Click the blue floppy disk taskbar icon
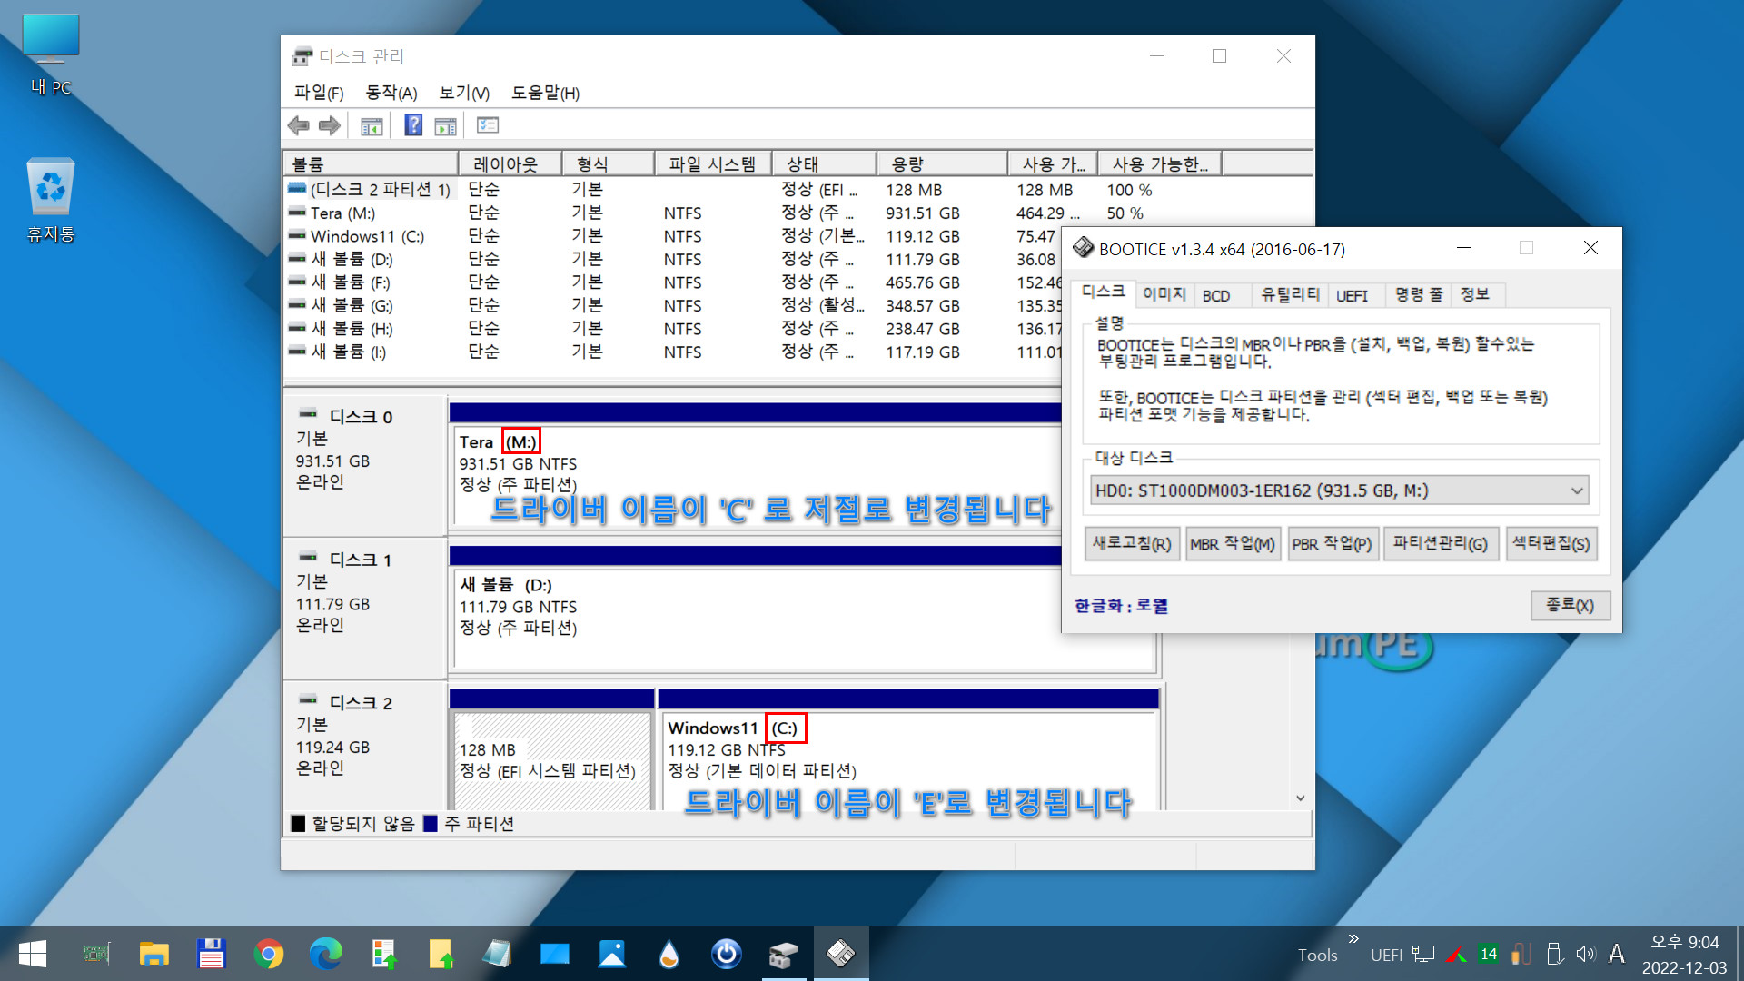The width and height of the screenshot is (1744, 981). (x=211, y=954)
